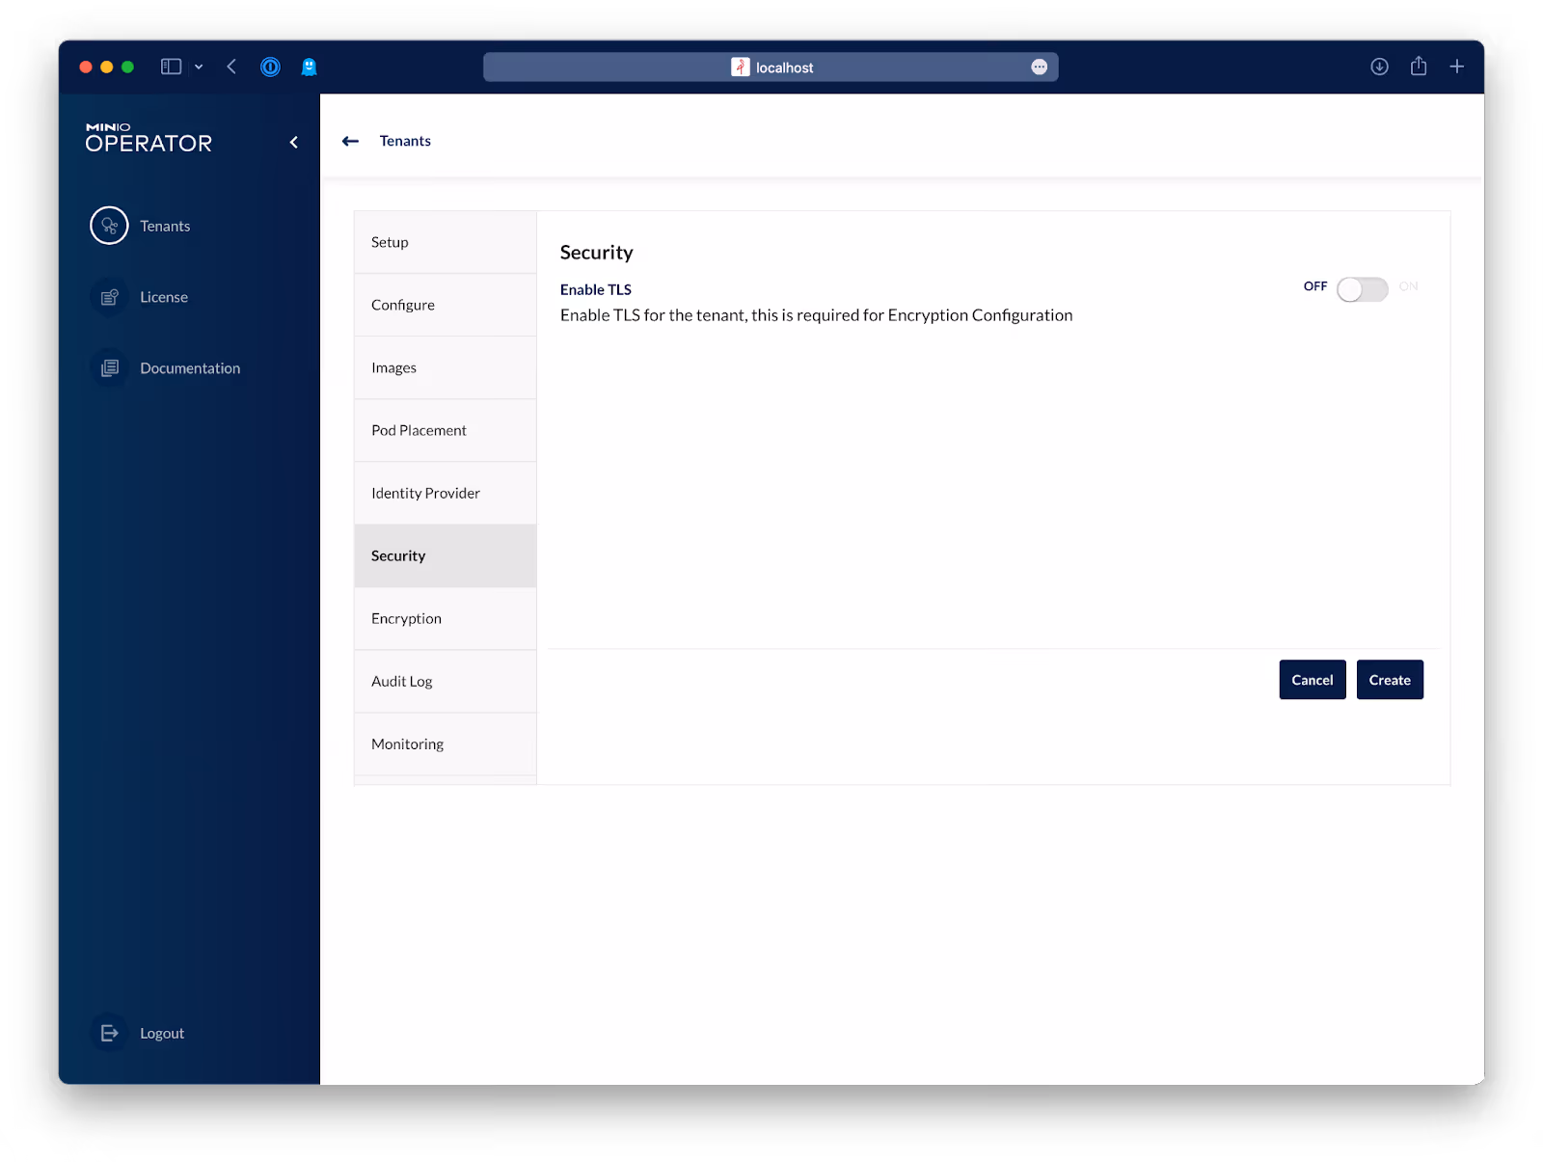Select the Encryption tab
The width and height of the screenshot is (1543, 1162).
coord(446,618)
